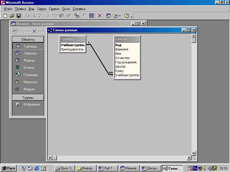230x172 pixels.
Task: Click the Ru language indicator in tray
Action: pos(195,168)
